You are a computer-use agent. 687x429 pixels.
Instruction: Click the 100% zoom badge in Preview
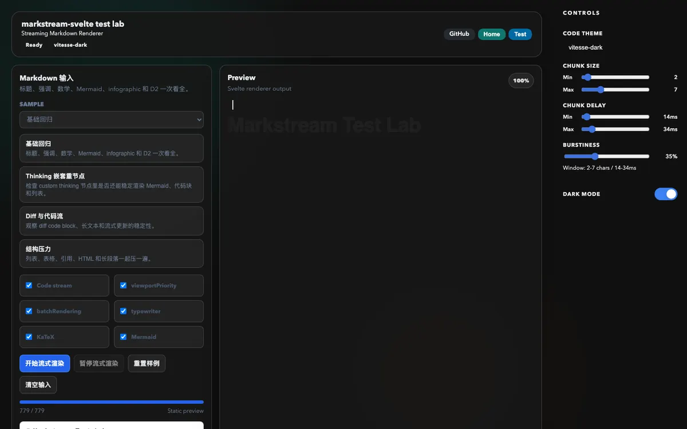click(521, 81)
